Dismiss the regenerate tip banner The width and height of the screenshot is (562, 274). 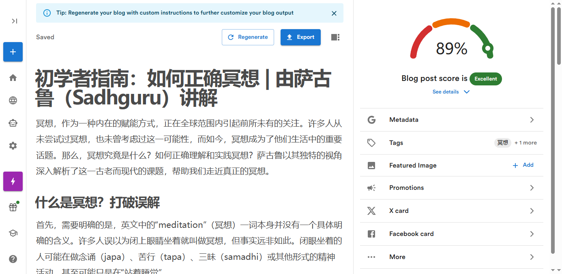334,13
